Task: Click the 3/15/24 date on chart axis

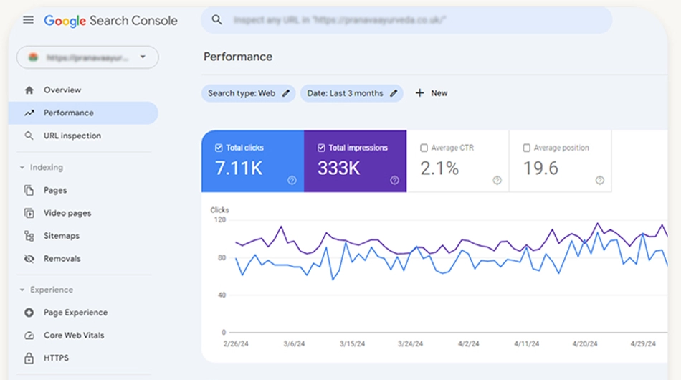Action: [352, 344]
